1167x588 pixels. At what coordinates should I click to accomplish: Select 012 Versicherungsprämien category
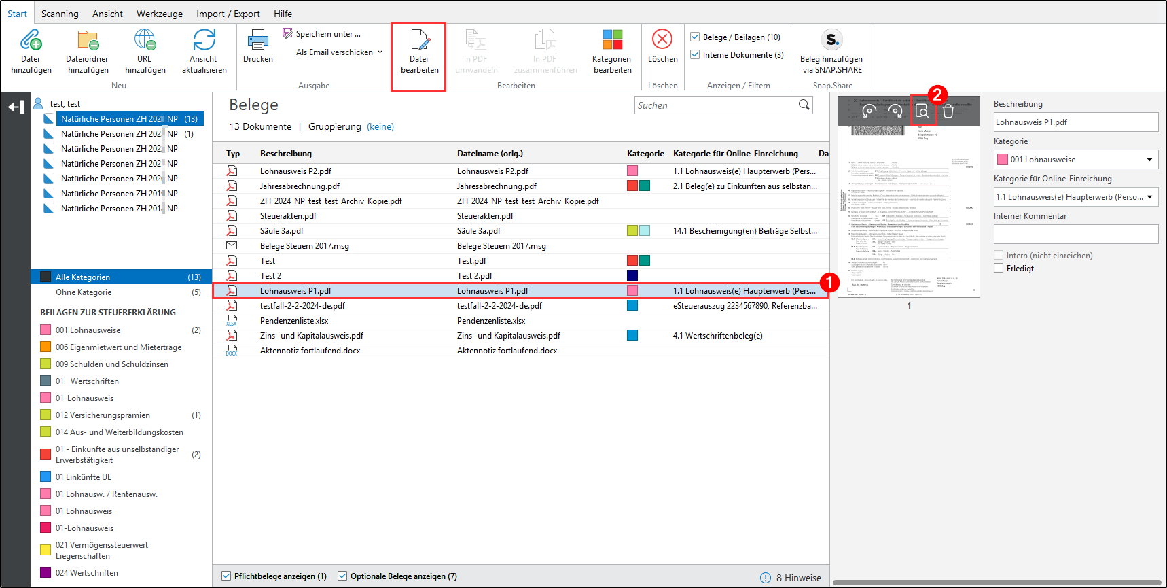tap(121, 415)
